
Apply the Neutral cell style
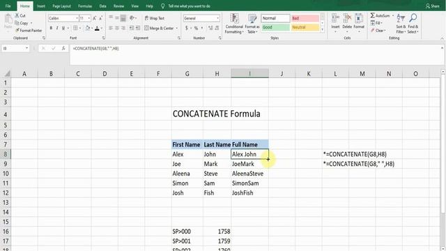coord(305,27)
